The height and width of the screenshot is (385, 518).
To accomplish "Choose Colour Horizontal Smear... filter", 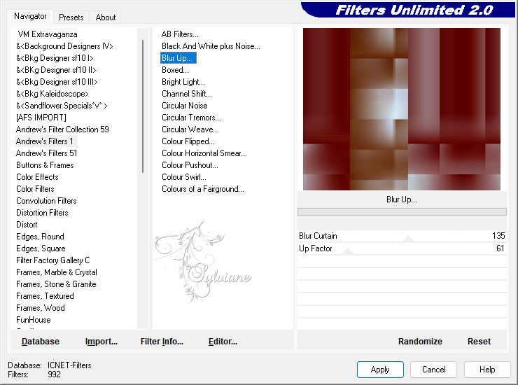I will (x=204, y=153).
